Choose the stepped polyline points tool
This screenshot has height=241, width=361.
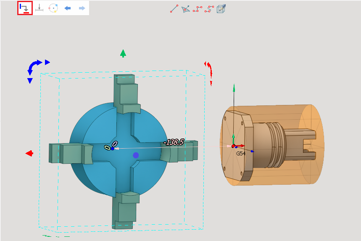(x=197, y=8)
